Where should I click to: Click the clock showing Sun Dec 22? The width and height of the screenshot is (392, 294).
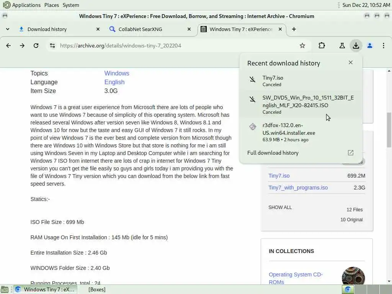[x=366, y=5]
